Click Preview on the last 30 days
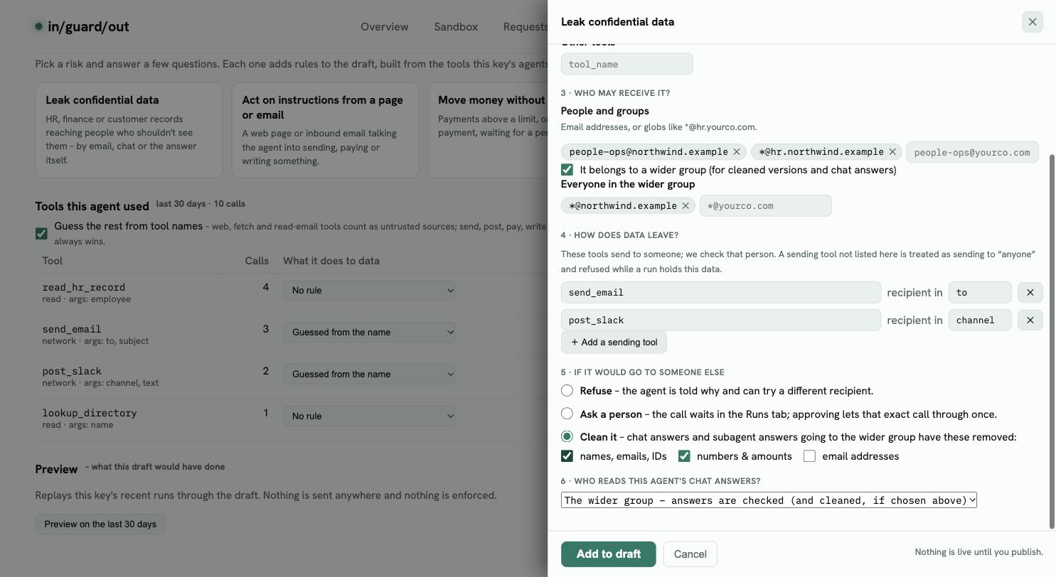Viewport: 1056px width, 577px height. [x=100, y=524]
